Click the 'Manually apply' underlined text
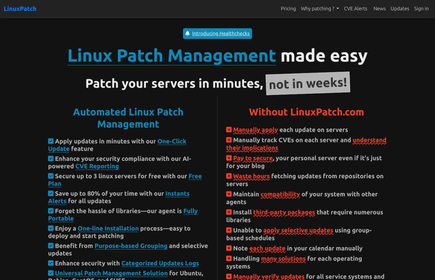The image size is (435, 280). (x=256, y=130)
